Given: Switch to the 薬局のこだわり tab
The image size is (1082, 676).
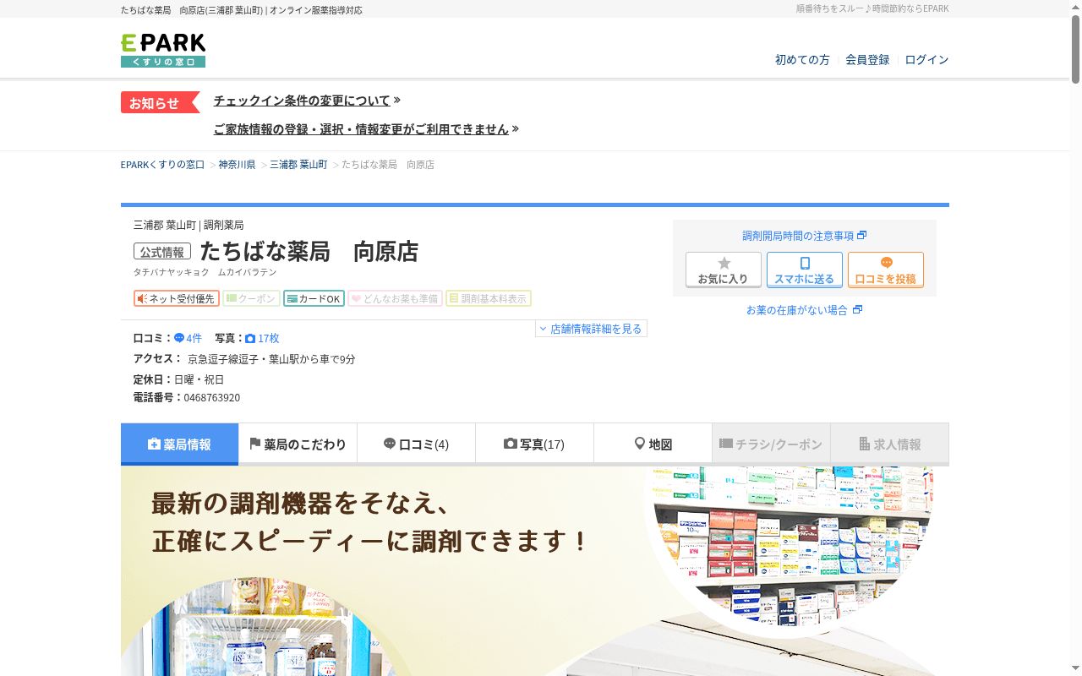Looking at the screenshot, I should 298,444.
